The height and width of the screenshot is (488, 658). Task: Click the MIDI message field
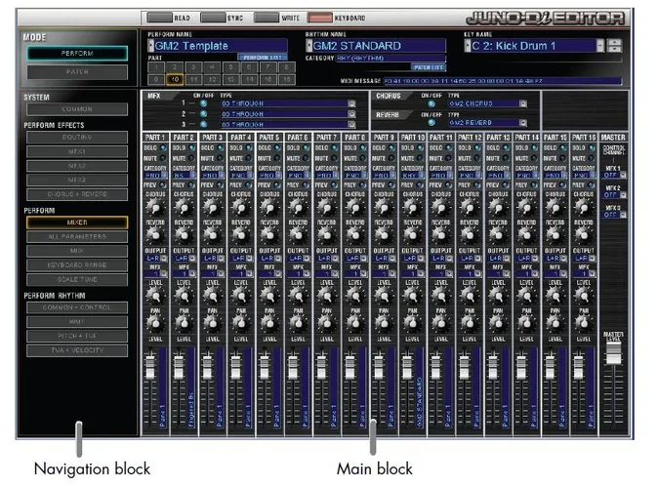(x=503, y=81)
